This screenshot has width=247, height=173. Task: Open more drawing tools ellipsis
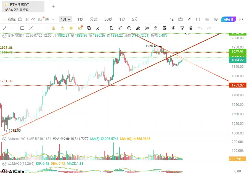click(40, 28)
